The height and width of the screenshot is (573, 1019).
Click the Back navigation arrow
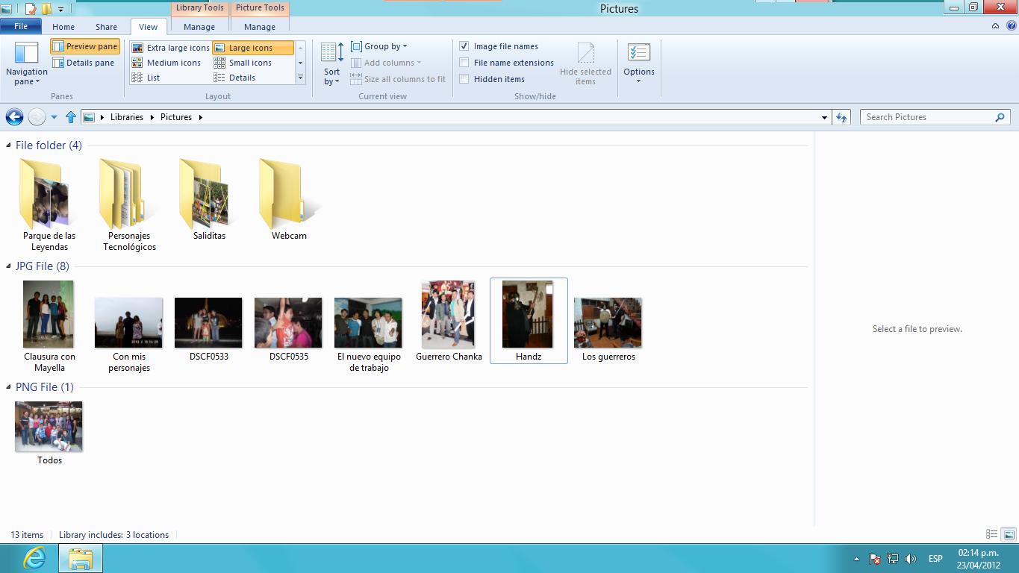[x=14, y=117]
